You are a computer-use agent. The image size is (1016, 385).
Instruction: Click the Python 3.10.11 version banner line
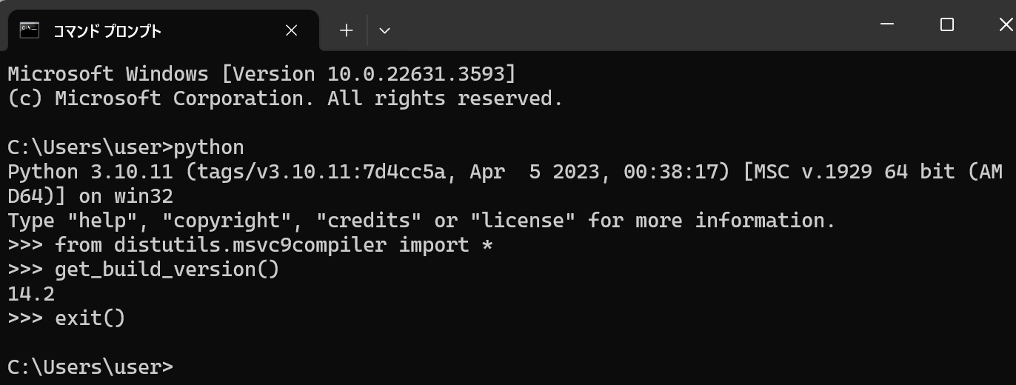pos(505,172)
